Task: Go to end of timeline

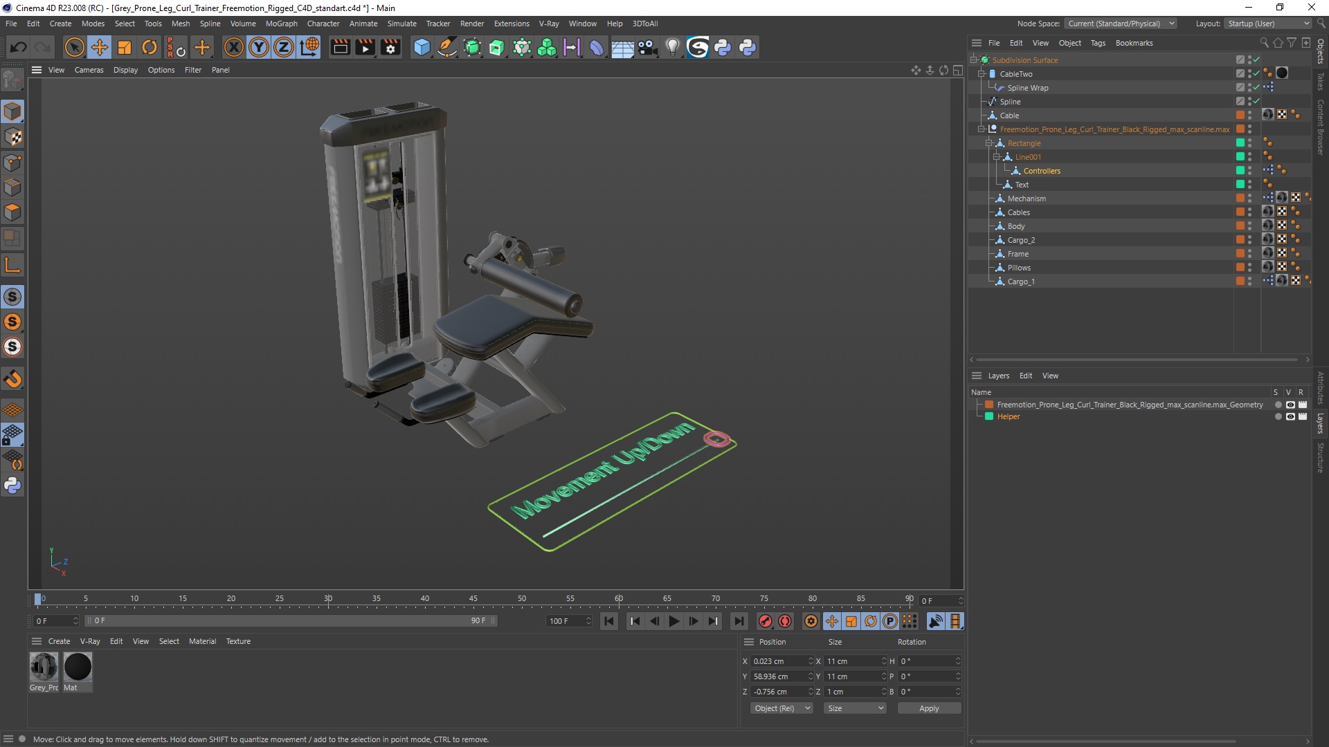Action: click(739, 621)
